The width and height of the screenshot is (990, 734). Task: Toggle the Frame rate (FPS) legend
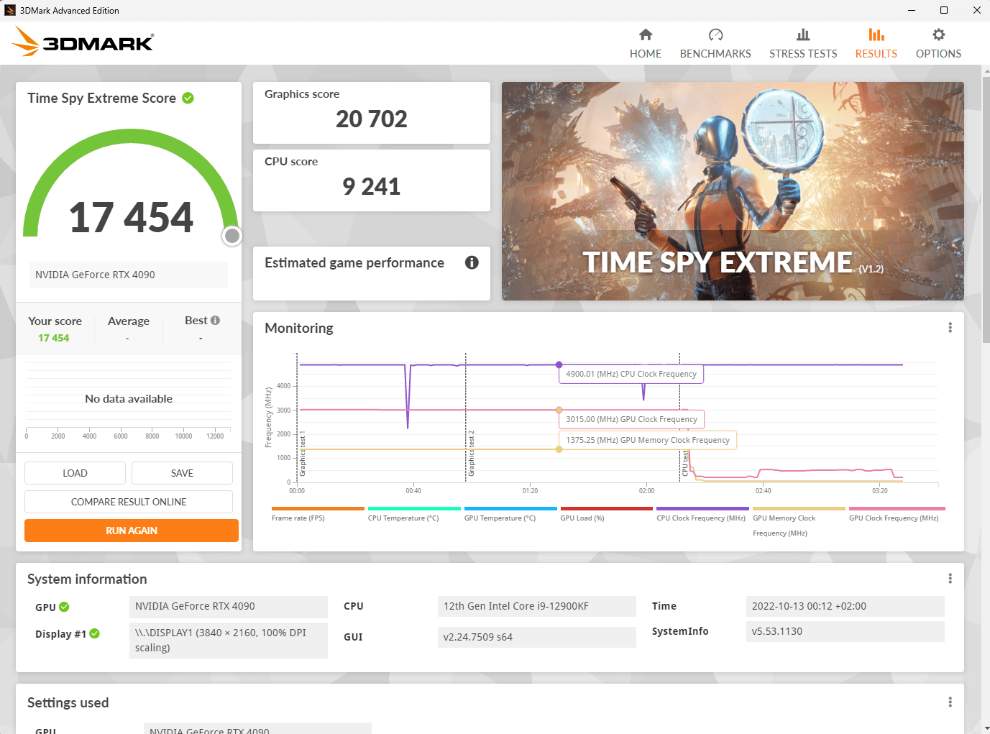coord(317,514)
